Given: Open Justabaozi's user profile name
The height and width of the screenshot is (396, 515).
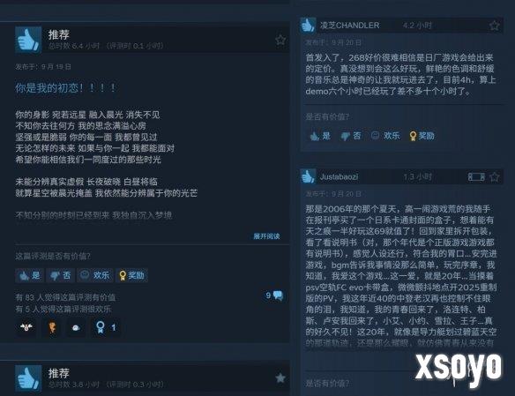Looking at the screenshot, I should pyautogui.click(x=339, y=177).
